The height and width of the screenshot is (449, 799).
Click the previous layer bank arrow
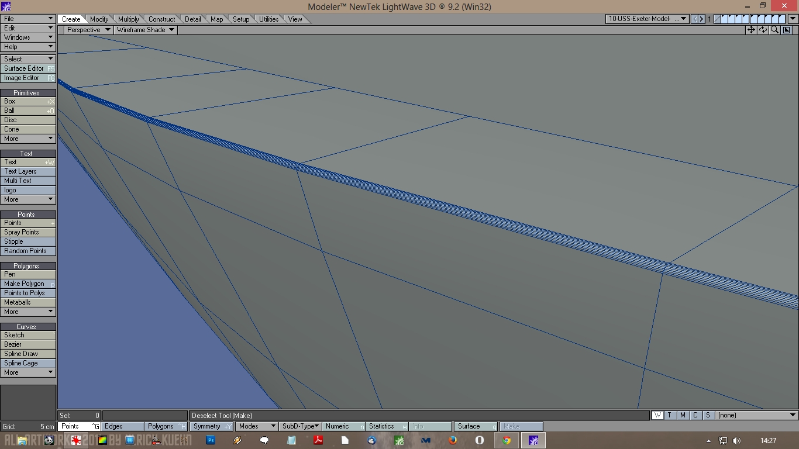[695, 19]
